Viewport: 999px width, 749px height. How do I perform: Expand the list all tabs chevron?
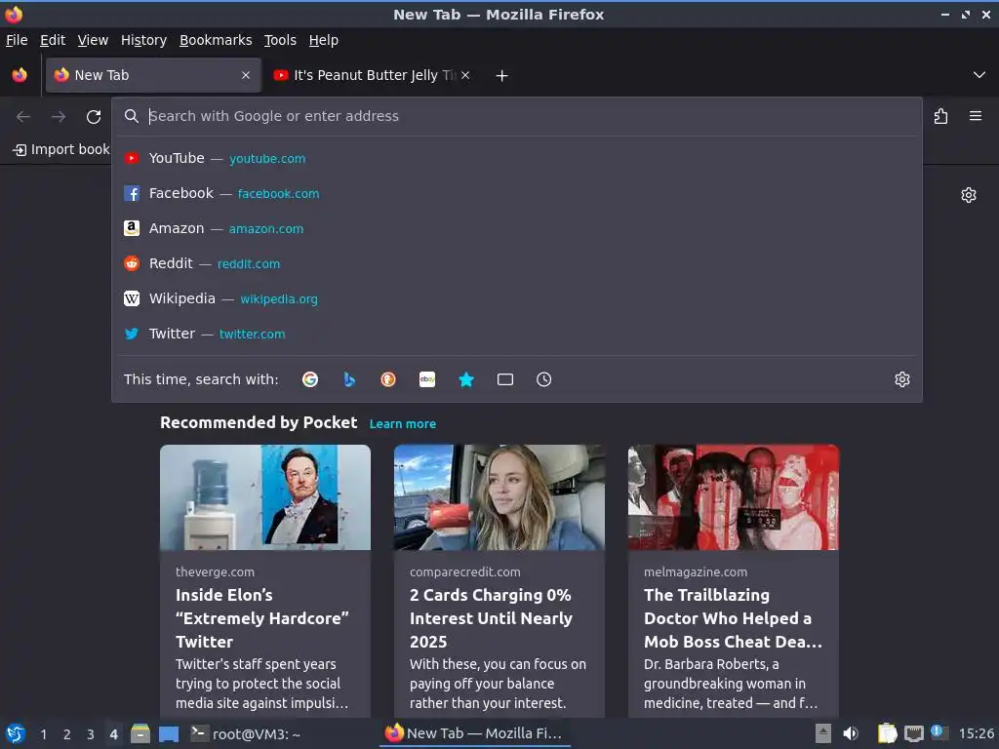pos(979,75)
